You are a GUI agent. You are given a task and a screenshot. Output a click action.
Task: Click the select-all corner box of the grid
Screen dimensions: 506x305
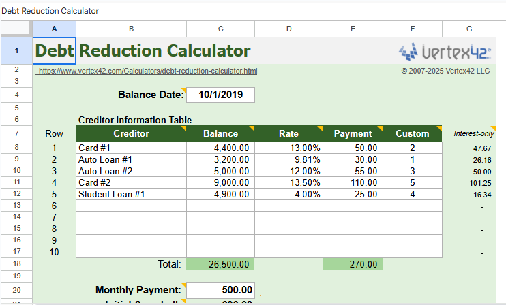(16, 29)
